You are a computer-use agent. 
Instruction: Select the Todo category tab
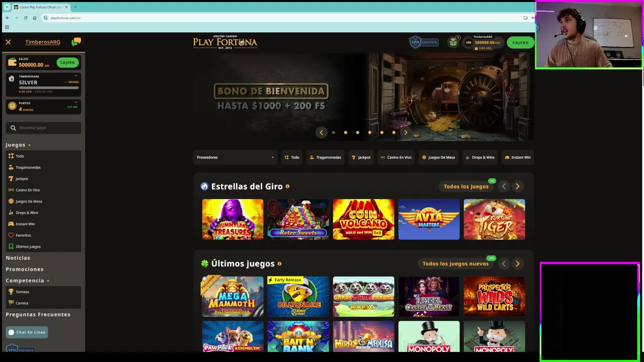click(292, 157)
